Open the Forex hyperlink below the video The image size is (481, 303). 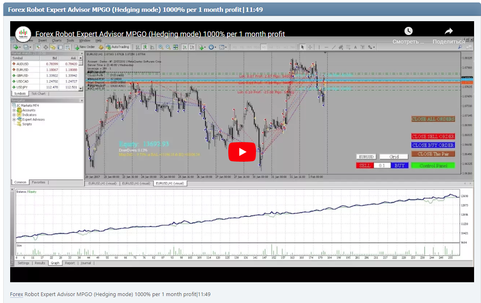[x=16, y=294]
